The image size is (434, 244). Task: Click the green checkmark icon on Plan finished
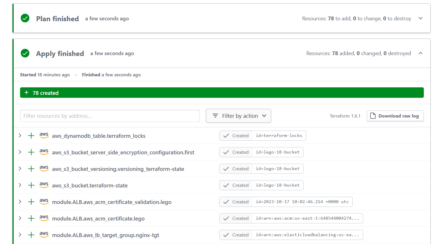tap(25, 18)
